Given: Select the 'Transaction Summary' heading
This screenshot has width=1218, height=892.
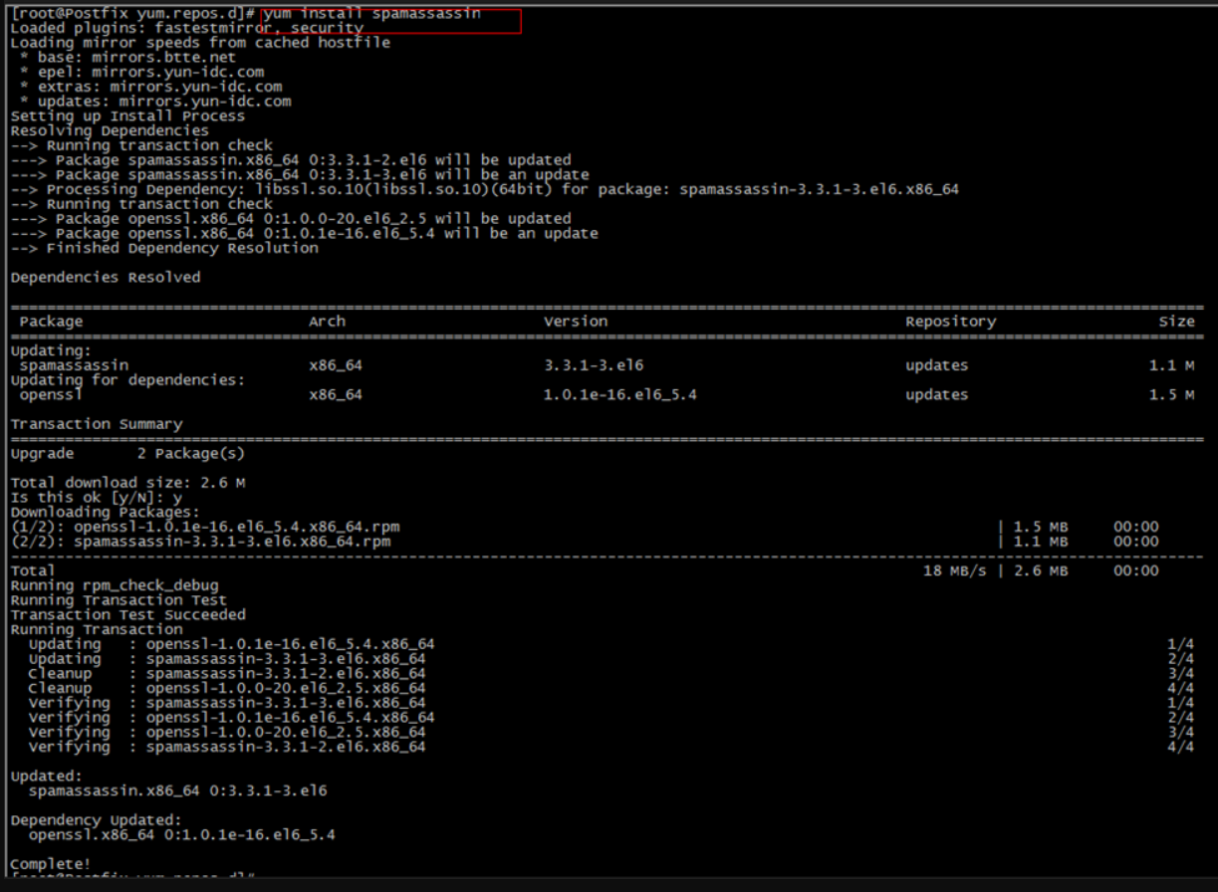Looking at the screenshot, I should [x=97, y=424].
